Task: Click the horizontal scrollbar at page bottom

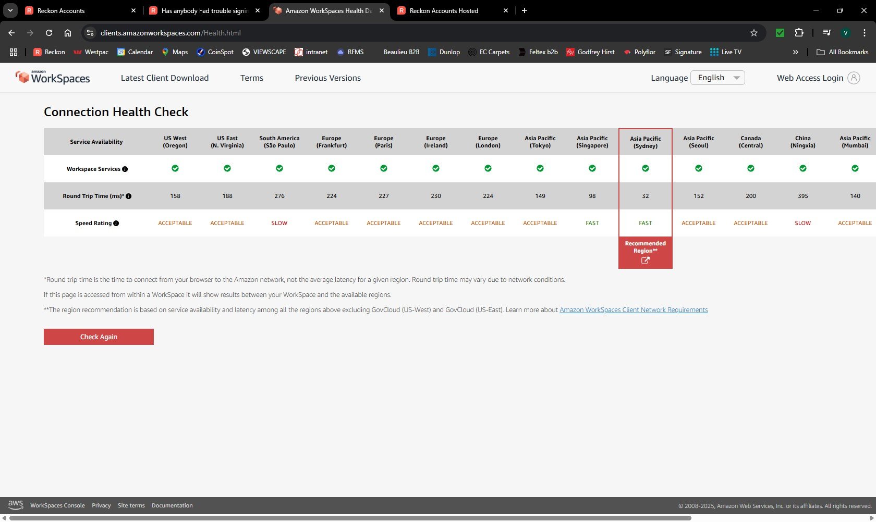Action: (x=350, y=518)
